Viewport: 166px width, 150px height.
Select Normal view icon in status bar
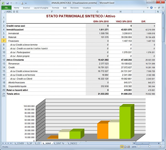pos(122,147)
